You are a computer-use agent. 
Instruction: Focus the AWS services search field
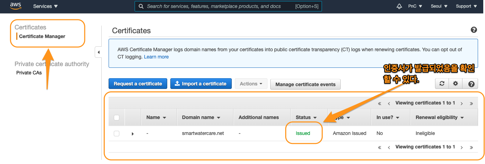click(228, 6)
